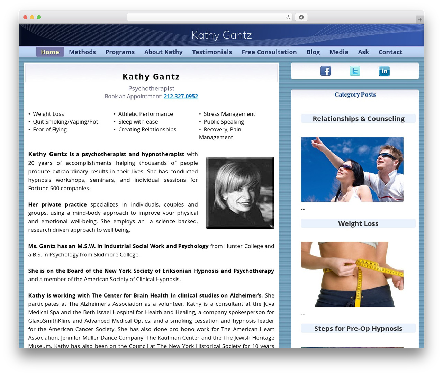The height and width of the screenshot is (375, 443).
Task: Open the LinkedIn social icon
Action: (384, 71)
